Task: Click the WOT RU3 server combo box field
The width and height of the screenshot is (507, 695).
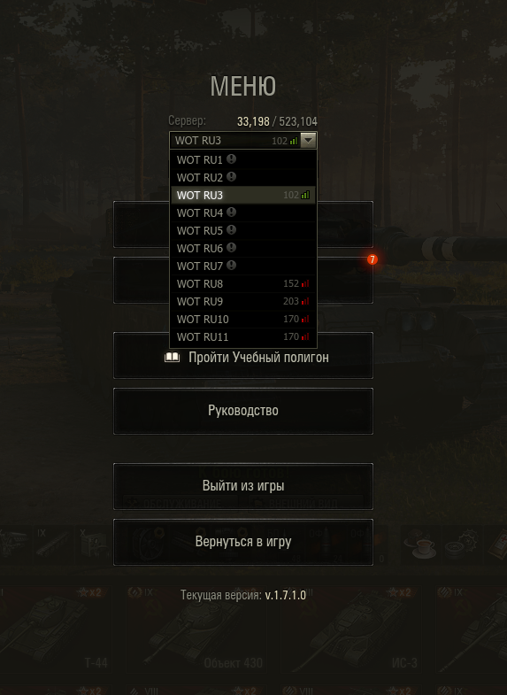Action: pos(243,141)
